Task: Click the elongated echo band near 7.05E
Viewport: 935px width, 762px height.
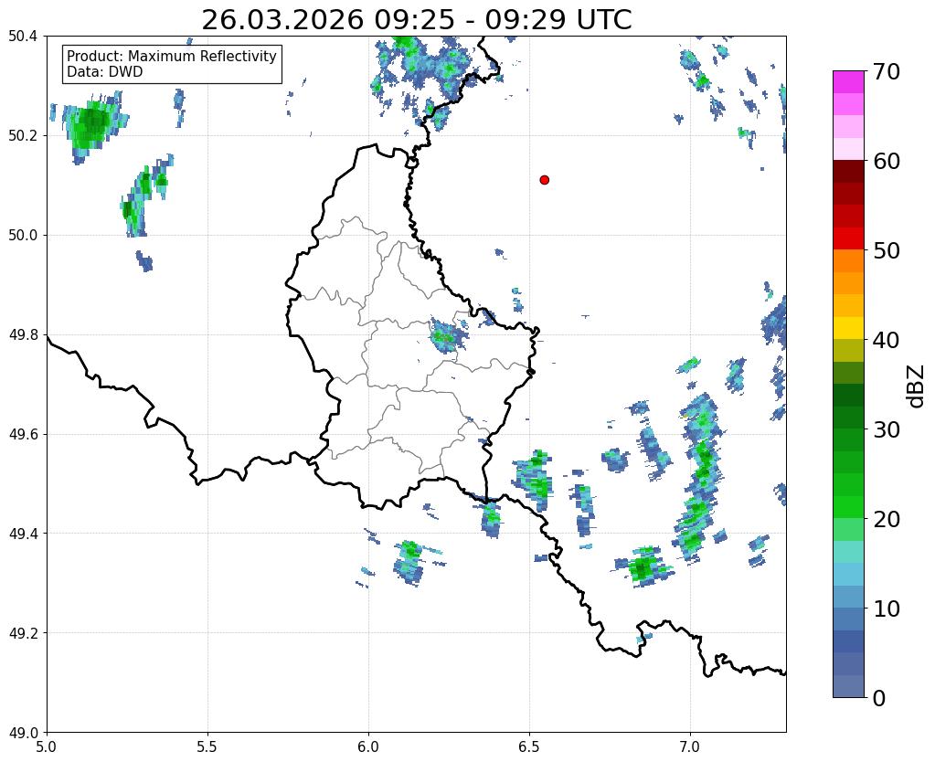Action: coord(697,477)
